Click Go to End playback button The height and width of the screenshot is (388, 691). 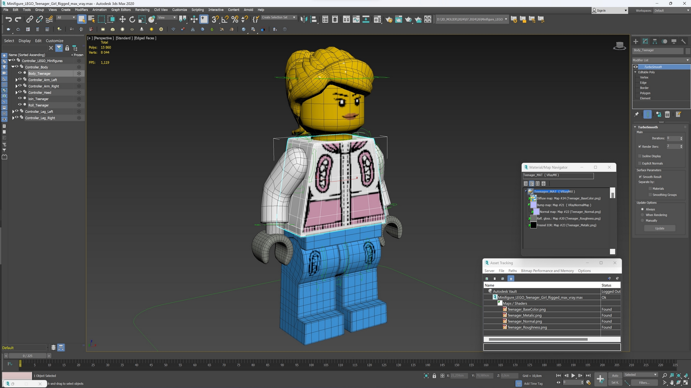tap(588, 375)
